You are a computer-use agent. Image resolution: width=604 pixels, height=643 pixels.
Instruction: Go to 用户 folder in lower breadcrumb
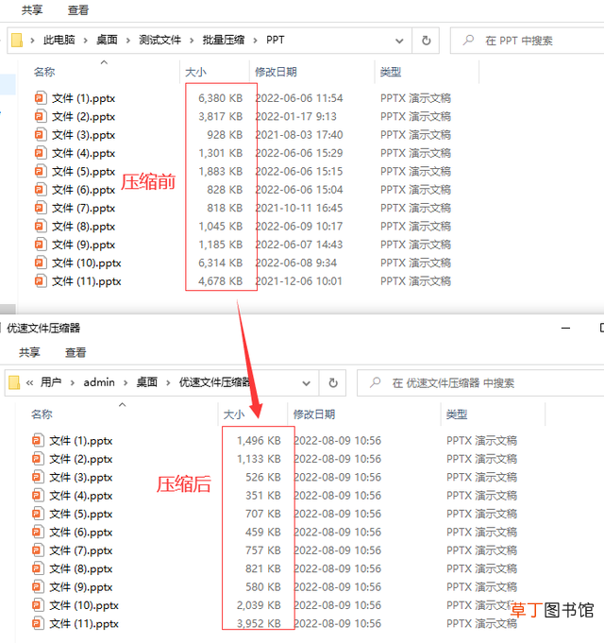pos(51,382)
